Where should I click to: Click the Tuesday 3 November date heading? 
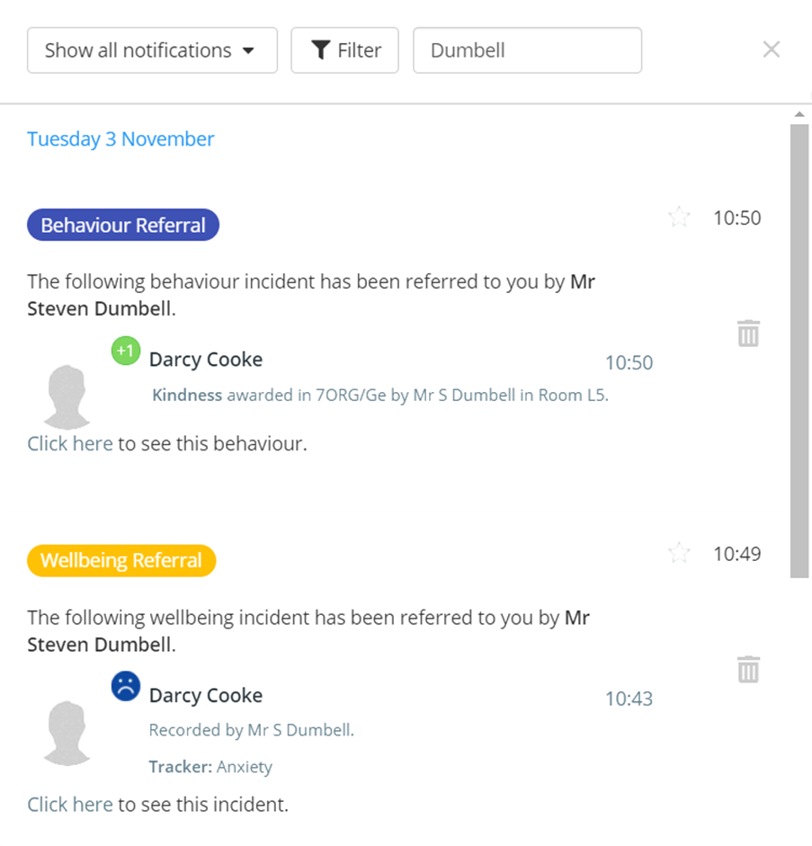[x=120, y=138]
